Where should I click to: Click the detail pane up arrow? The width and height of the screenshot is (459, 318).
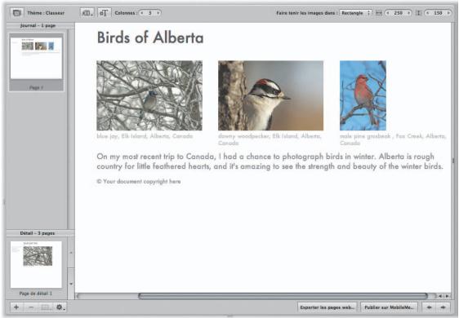pyautogui.click(x=71, y=253)
